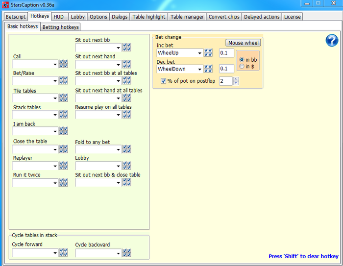Click the Dec bet amount input field
The height and width of the screenshot is (266, 343).
coord(226,69)
